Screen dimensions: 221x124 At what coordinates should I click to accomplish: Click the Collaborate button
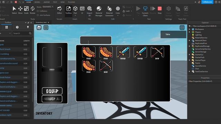207,2
